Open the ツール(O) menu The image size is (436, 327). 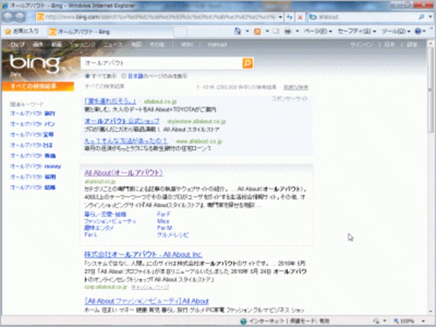click(x=396, y=31)
